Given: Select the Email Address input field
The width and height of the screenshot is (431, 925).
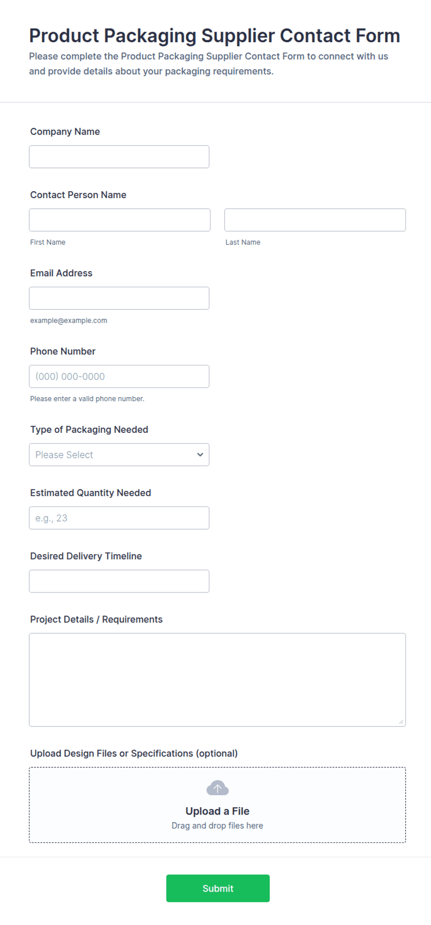Looking at the screenshot, I should pyautogui.click(x=119, y=298).
